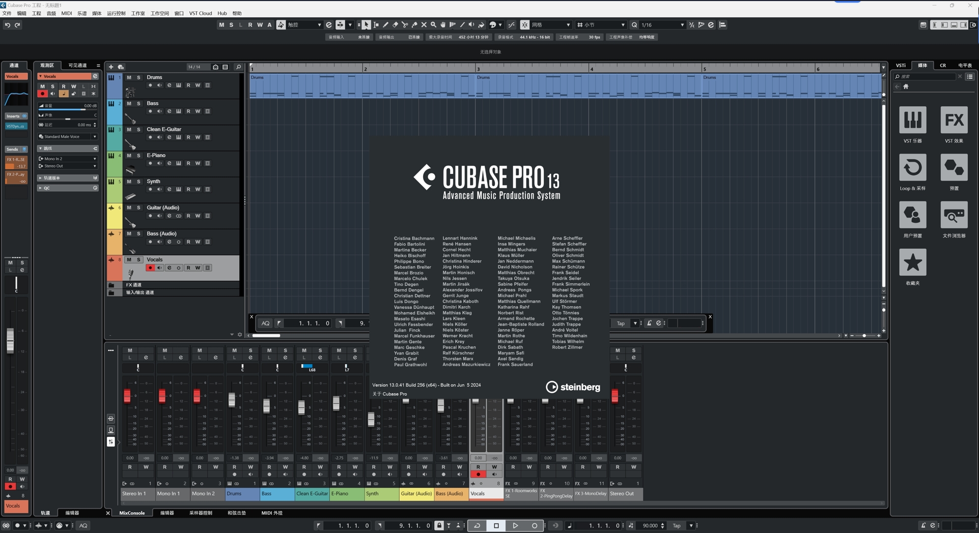Select the Draw tool in the toolbar

coord(385,24)
